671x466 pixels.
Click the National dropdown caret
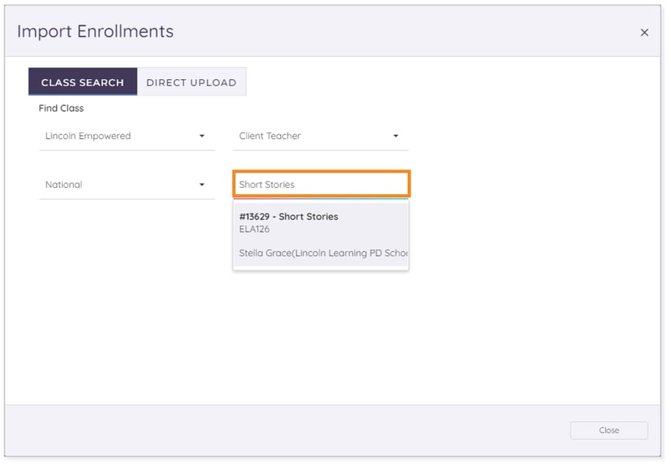coord(204,184)
